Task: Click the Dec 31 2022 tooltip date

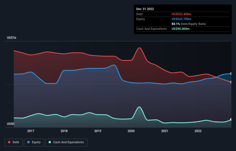Action: pyautogui.click(x=145, y=9)
